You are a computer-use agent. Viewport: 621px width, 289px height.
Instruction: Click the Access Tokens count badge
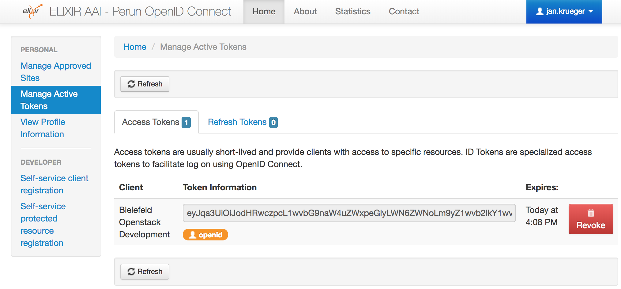pyautogui.click(x=186, y=122)
